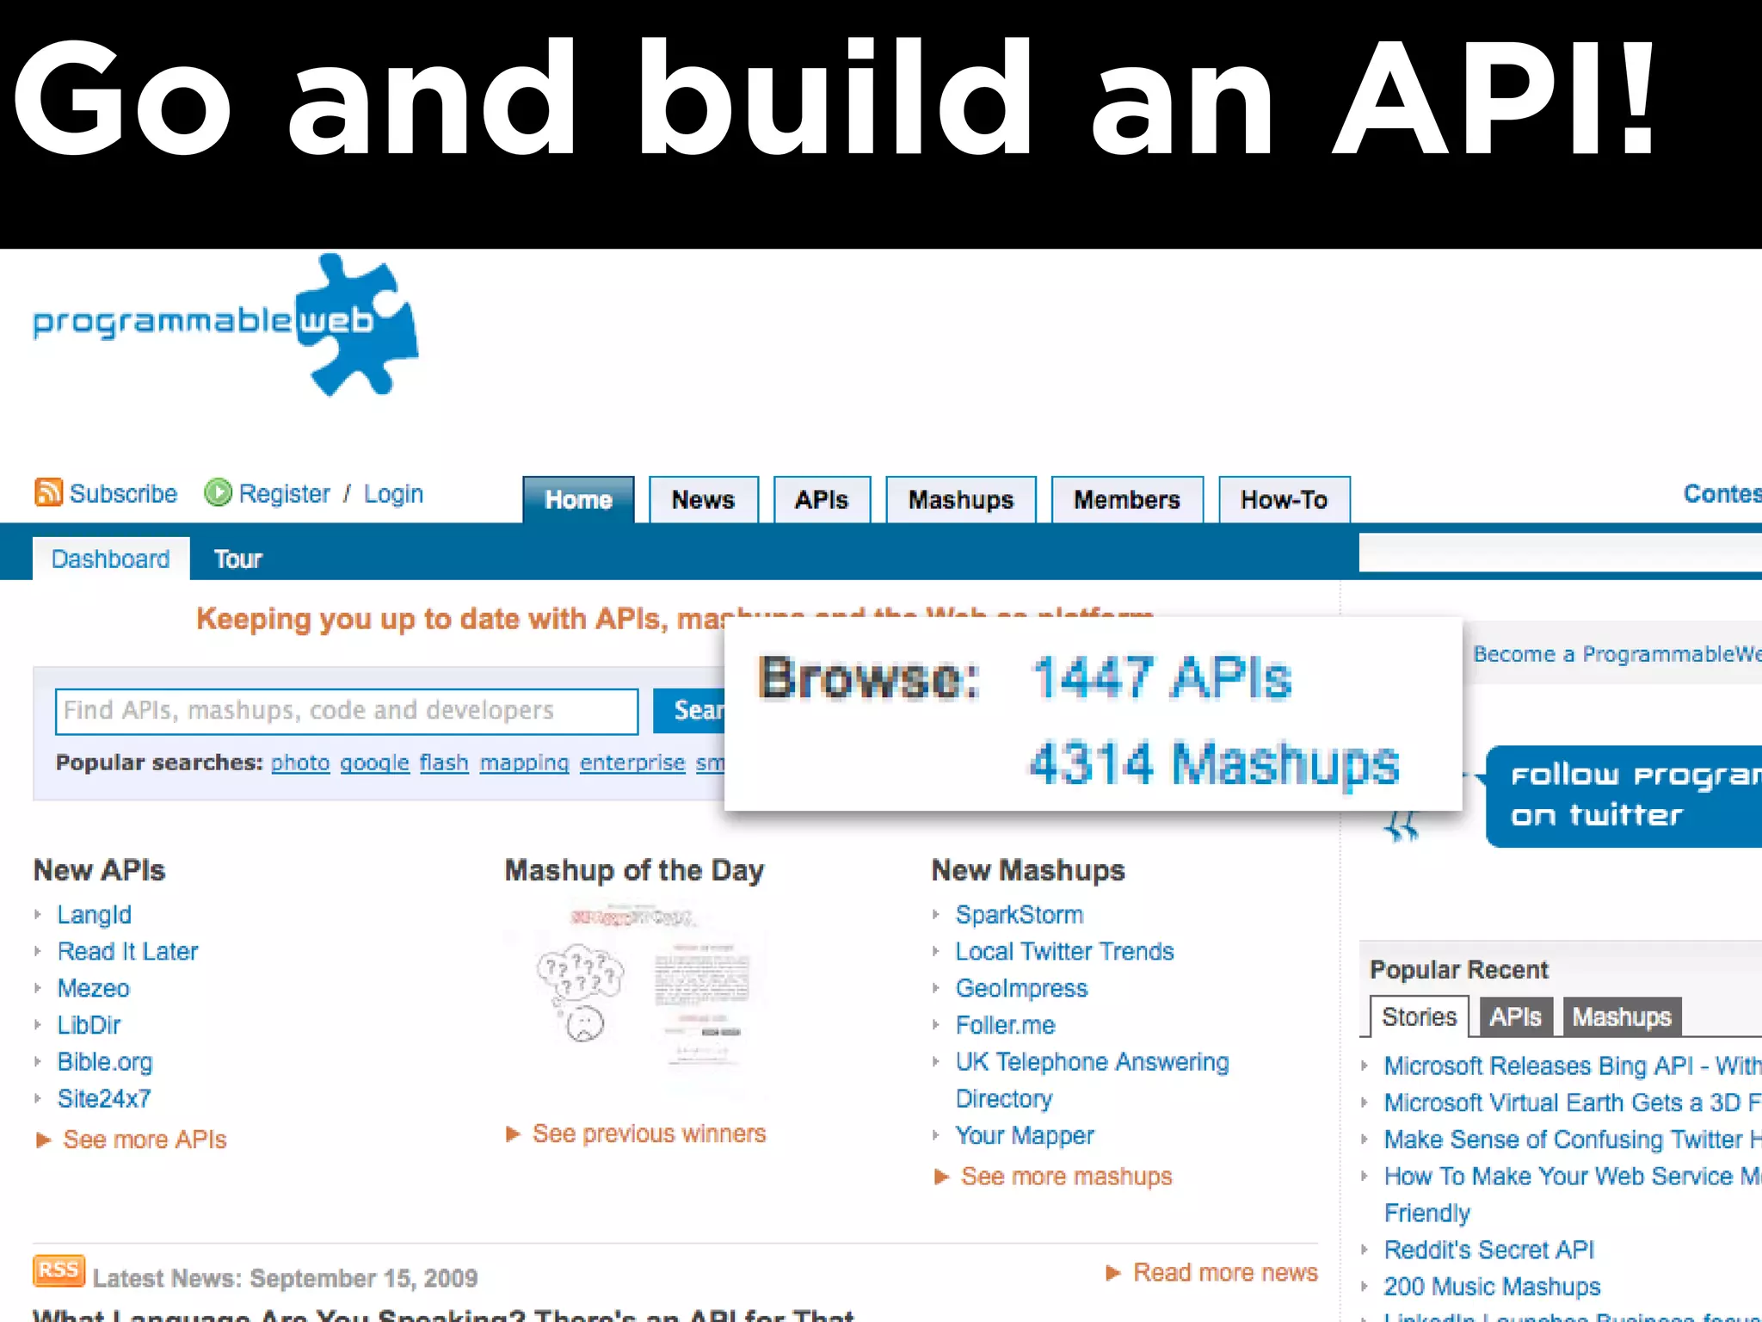Browse the 4314 Mashups link
Viewport: 1762px width, 1322px height.
1215,763
